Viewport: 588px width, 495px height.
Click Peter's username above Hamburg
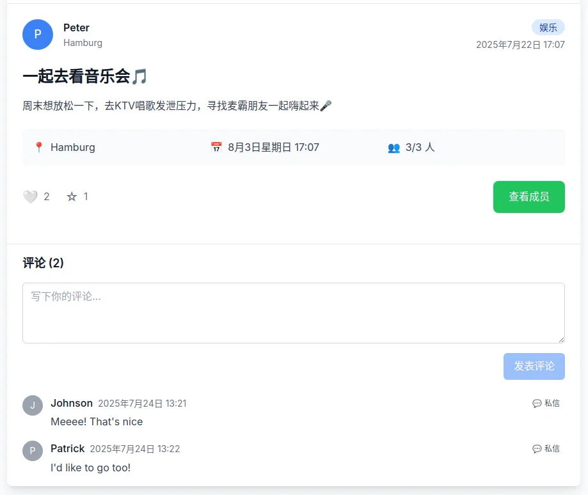point(76,27)
